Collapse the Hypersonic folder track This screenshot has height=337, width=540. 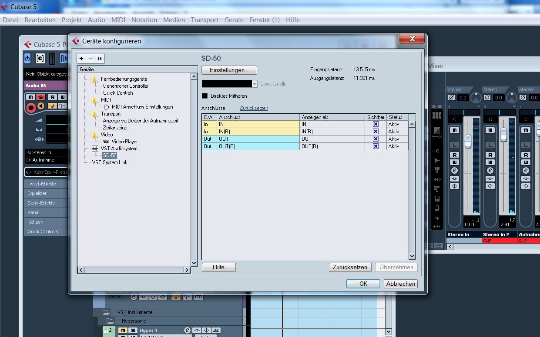[110, 321]
